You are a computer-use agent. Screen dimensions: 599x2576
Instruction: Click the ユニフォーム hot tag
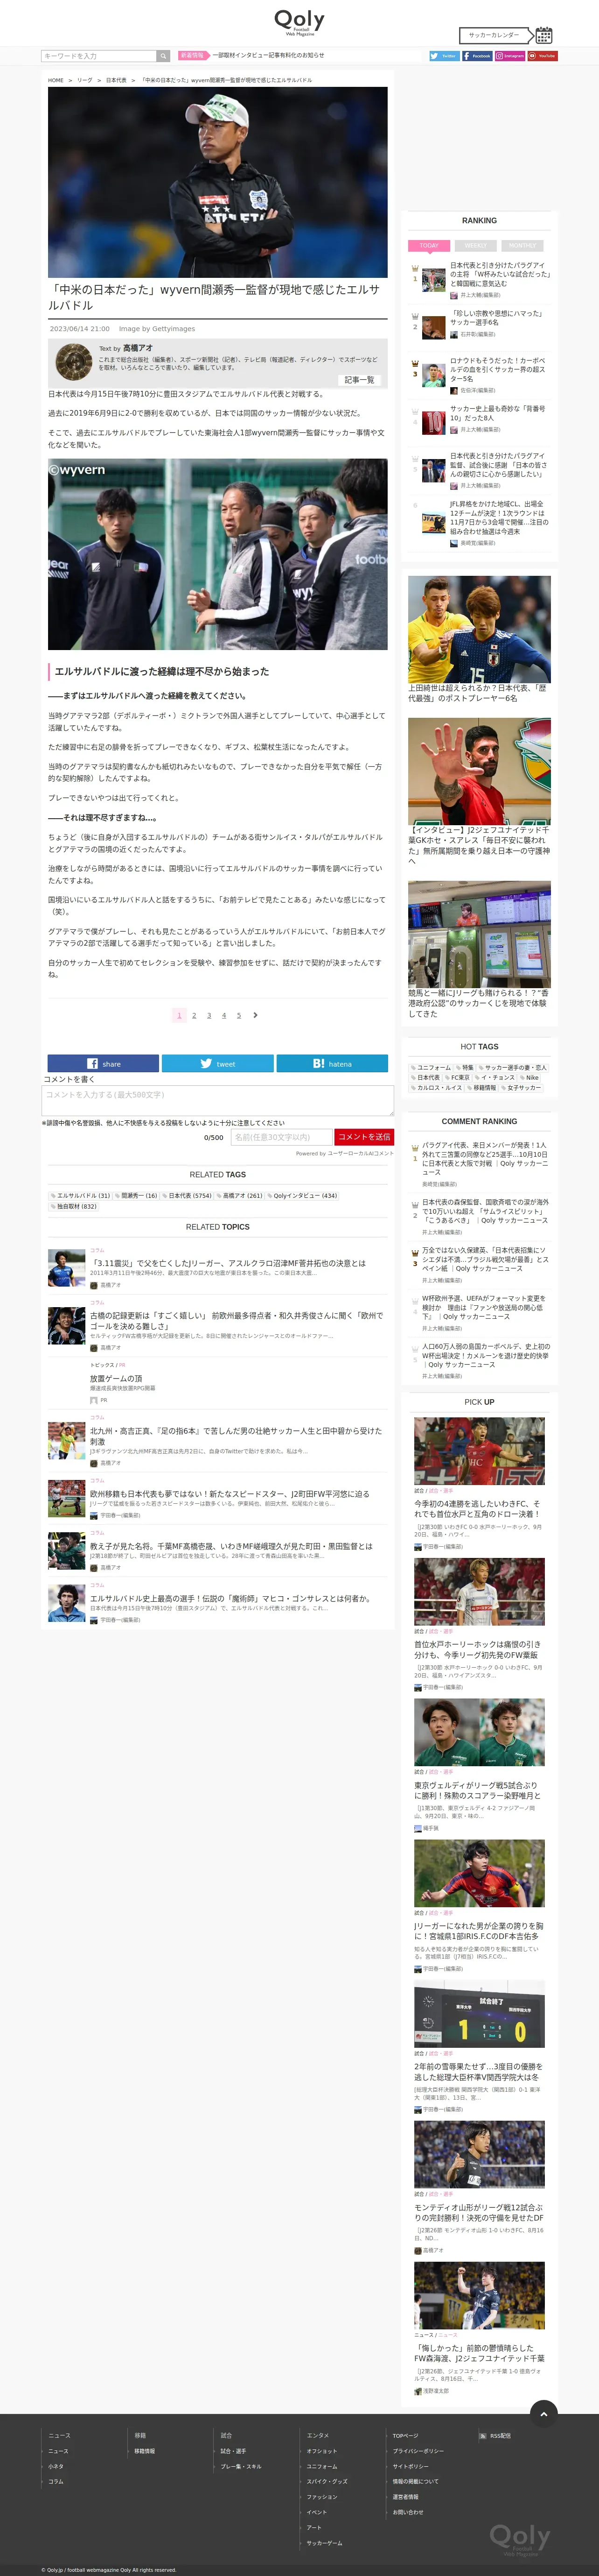pos(431,1067)
